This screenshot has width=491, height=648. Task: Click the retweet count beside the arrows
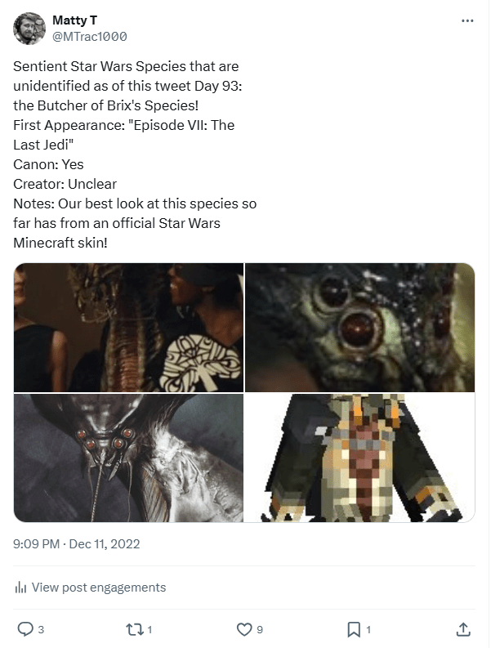click(150, 629)
